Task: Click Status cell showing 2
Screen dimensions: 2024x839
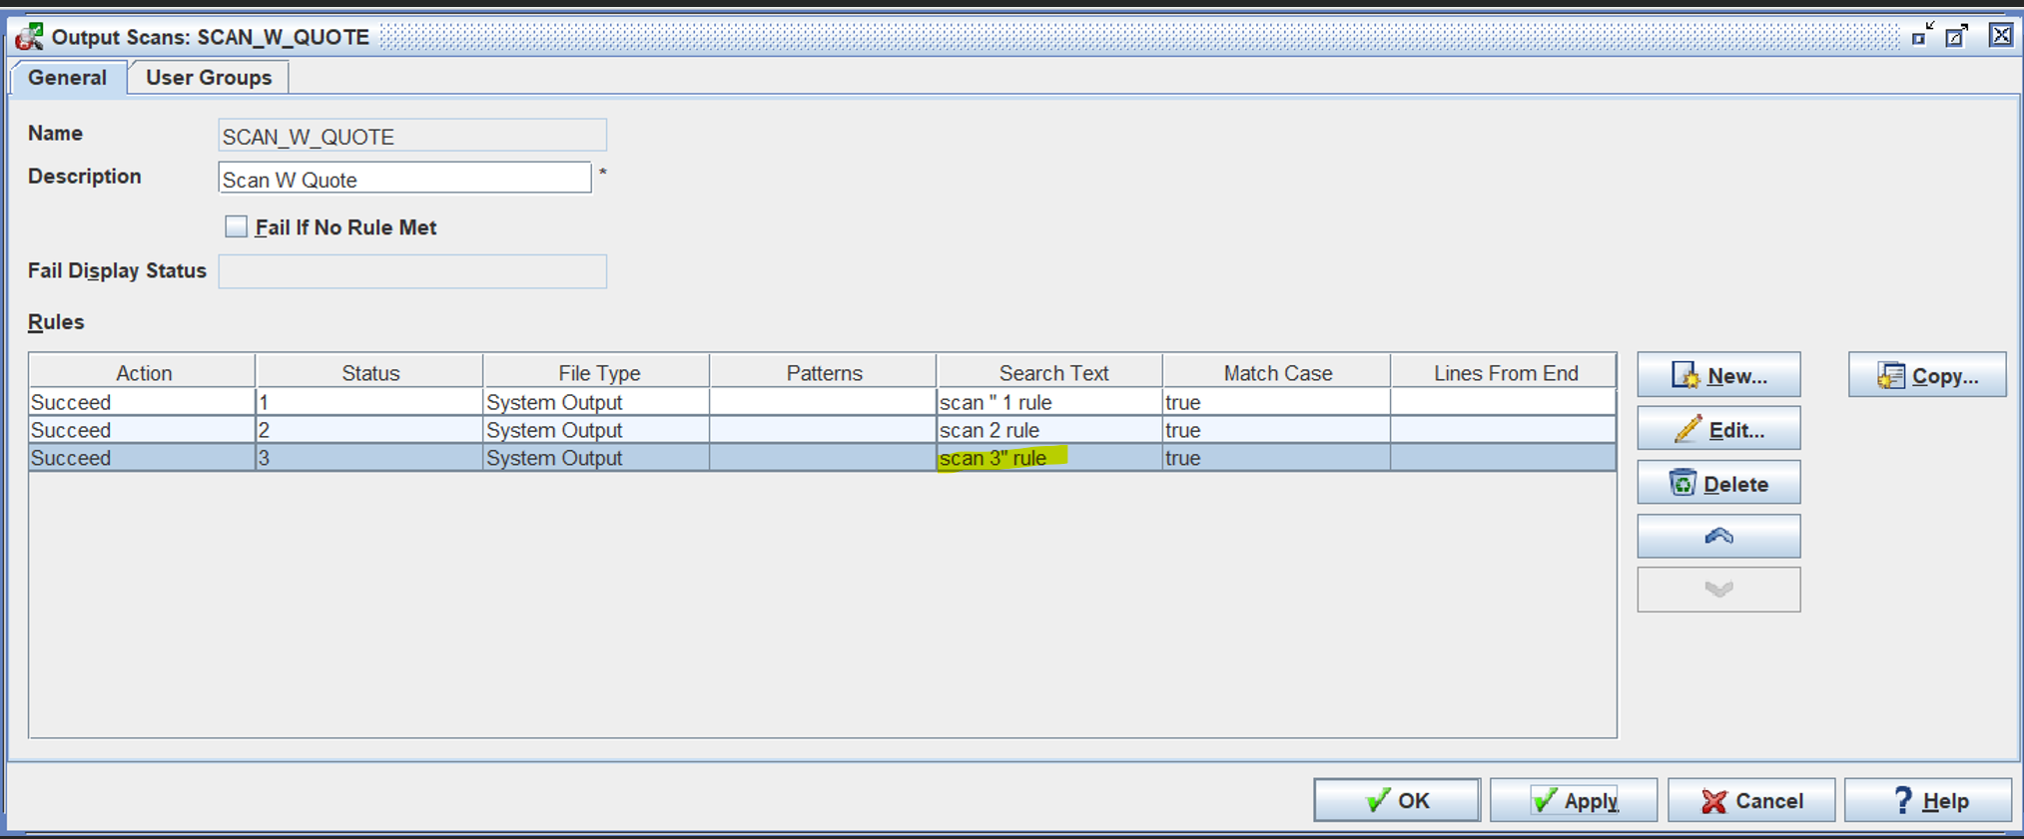Action: [x=369, y=430]
